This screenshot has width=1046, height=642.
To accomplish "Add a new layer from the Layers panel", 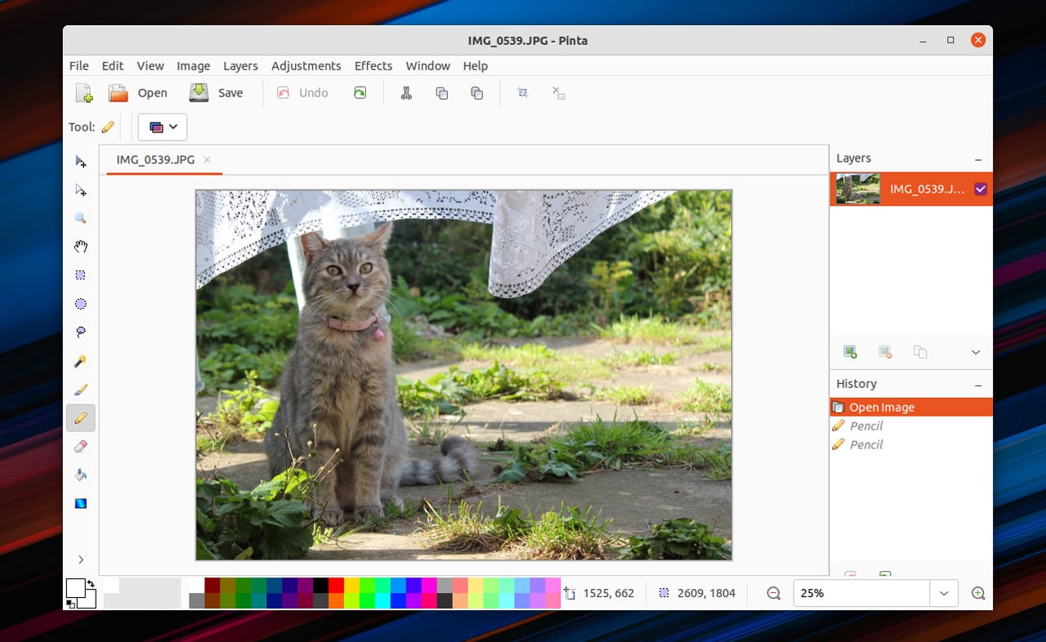I will click(849, 351).
